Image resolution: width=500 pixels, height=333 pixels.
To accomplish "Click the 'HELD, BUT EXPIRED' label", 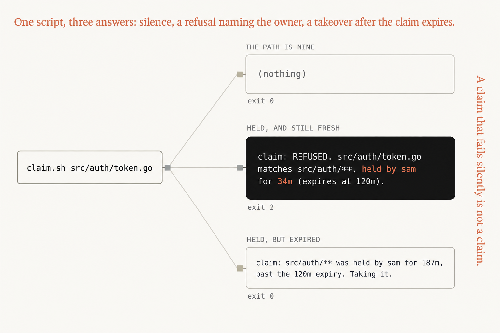I will point(283,240).
